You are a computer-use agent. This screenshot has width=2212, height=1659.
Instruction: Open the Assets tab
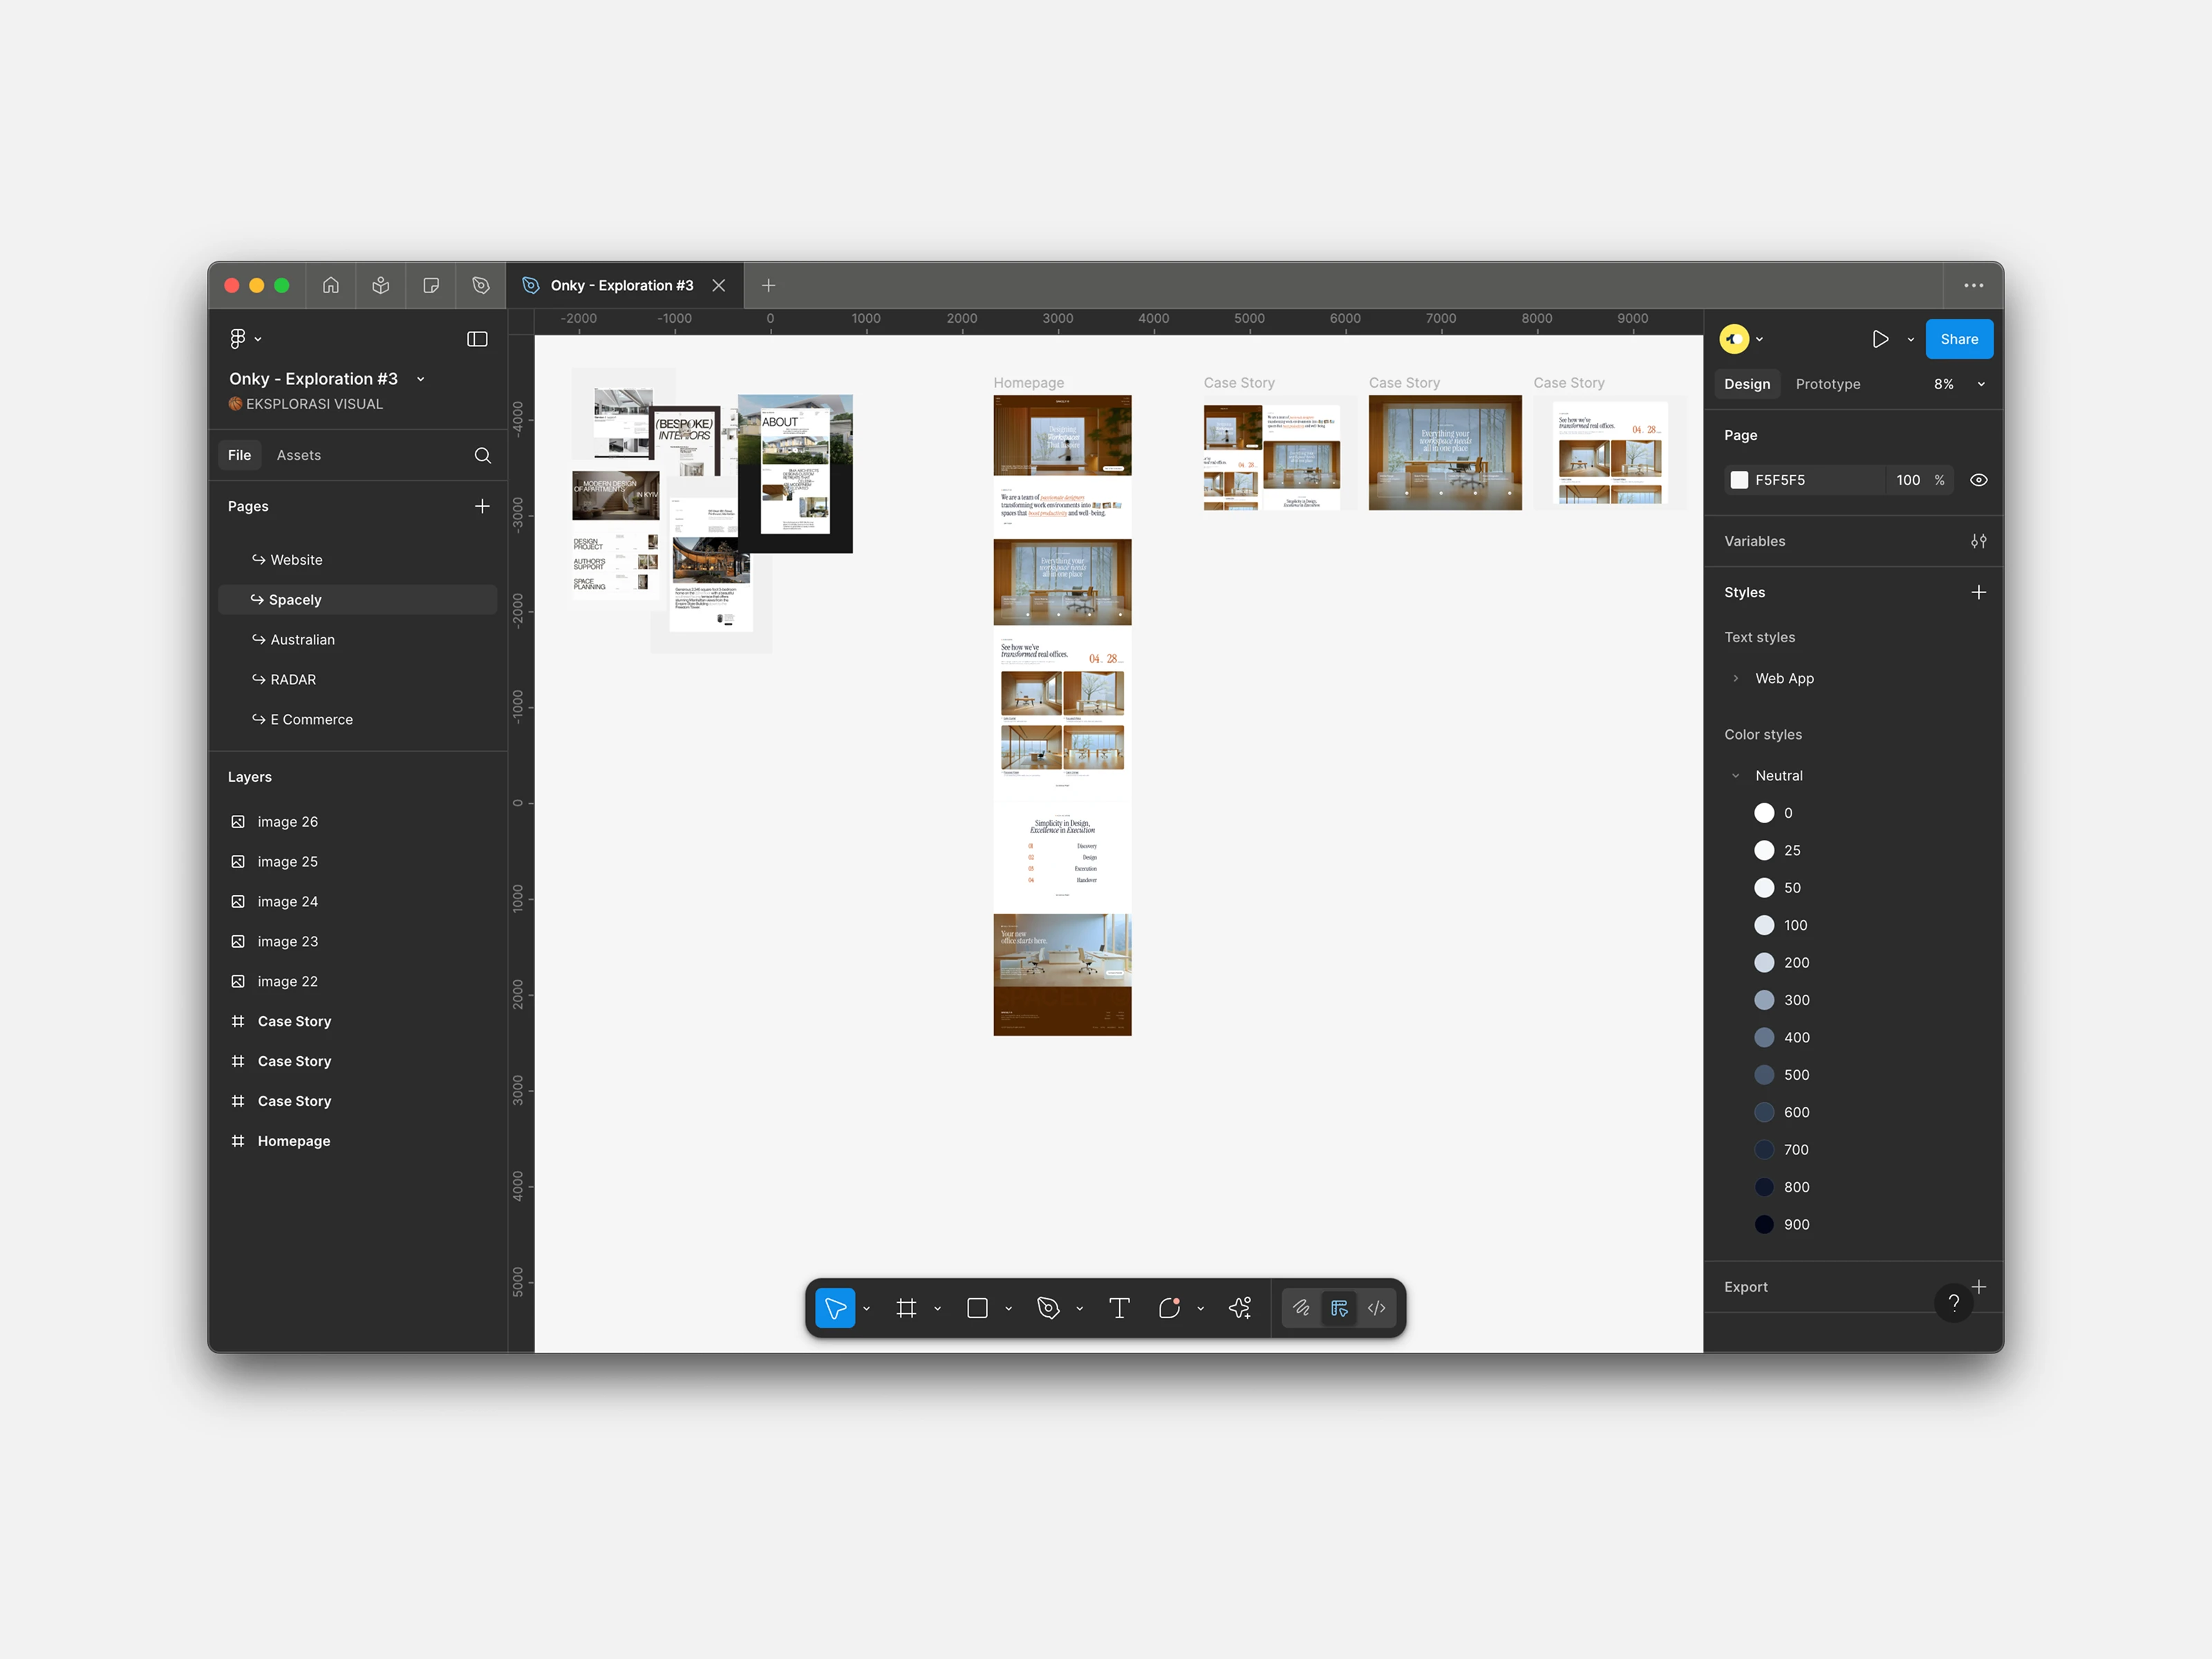click(x=298, y=455)
